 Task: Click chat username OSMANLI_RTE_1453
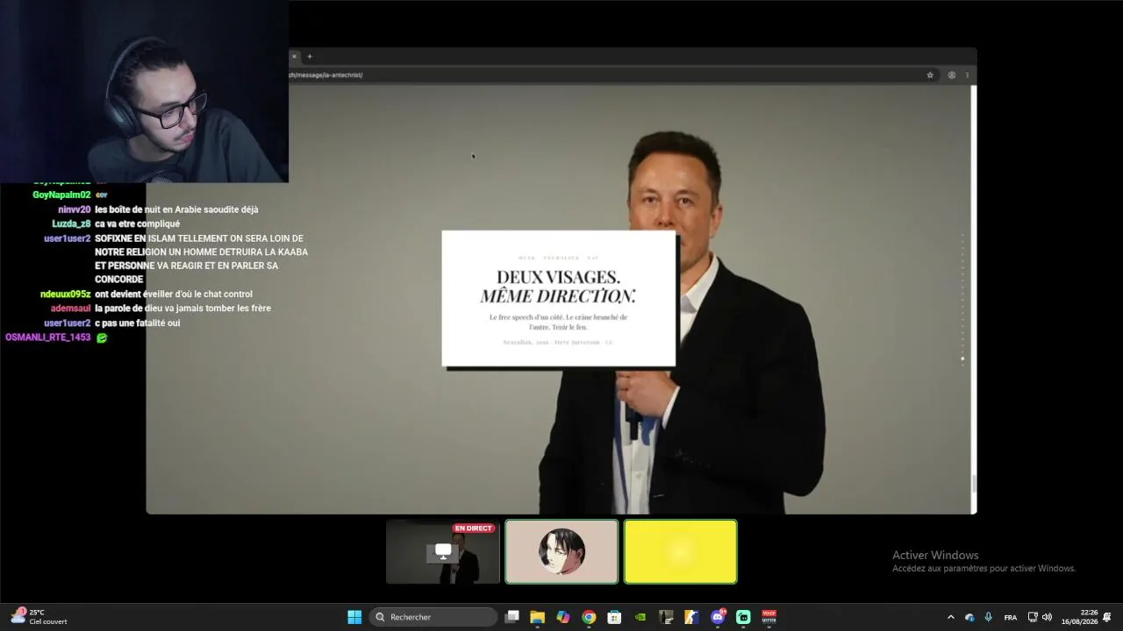click(48, 337)
